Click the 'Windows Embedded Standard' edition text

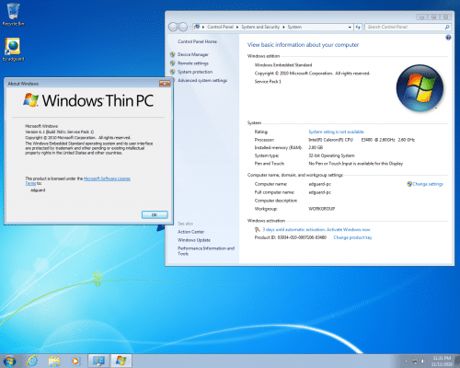point(283,65)
